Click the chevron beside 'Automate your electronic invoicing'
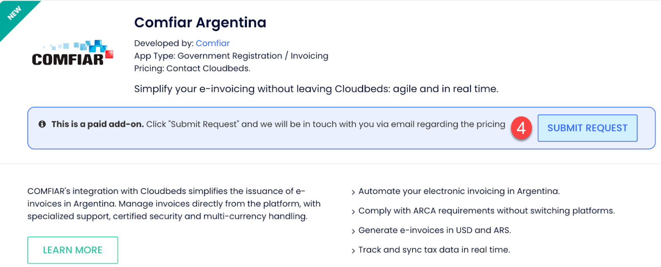The width and height of the screenshot is (661, 267). click(353, 192)
